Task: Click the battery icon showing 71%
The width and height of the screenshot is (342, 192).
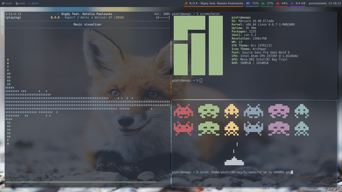Action: 248,3
